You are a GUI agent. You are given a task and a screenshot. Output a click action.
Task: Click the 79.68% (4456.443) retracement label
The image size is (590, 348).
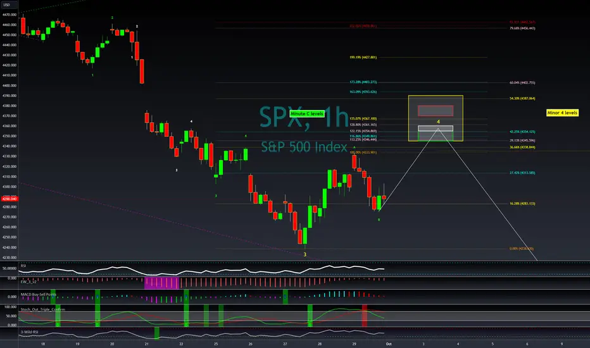tap(522, 28)
